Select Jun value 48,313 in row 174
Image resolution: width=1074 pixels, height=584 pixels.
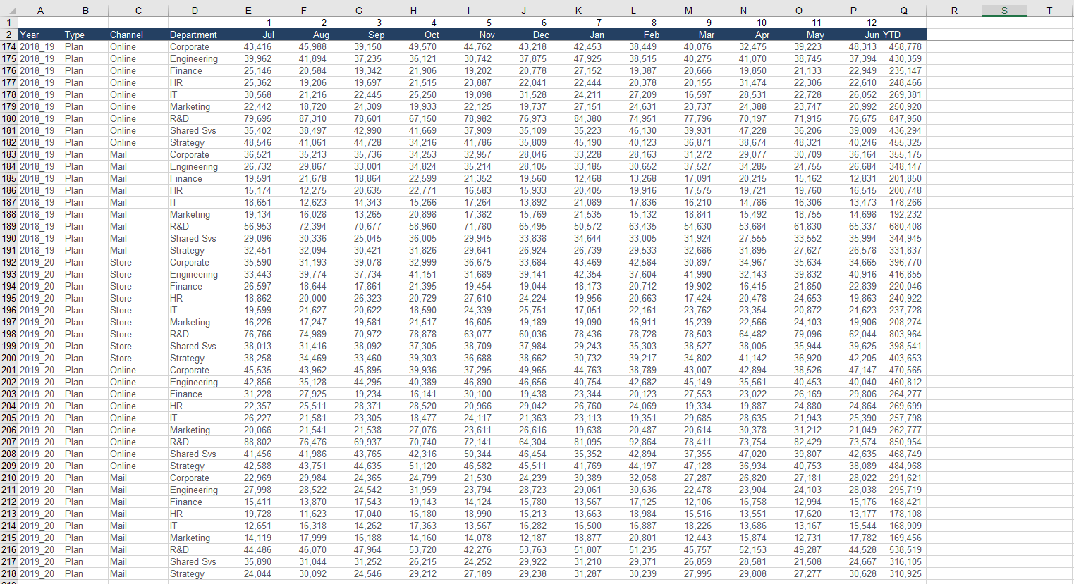853,46
